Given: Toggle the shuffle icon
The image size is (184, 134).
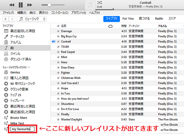Looking at the screenshot, I should 100,3.
